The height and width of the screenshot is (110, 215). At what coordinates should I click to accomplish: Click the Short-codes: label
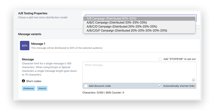[34, 81]
